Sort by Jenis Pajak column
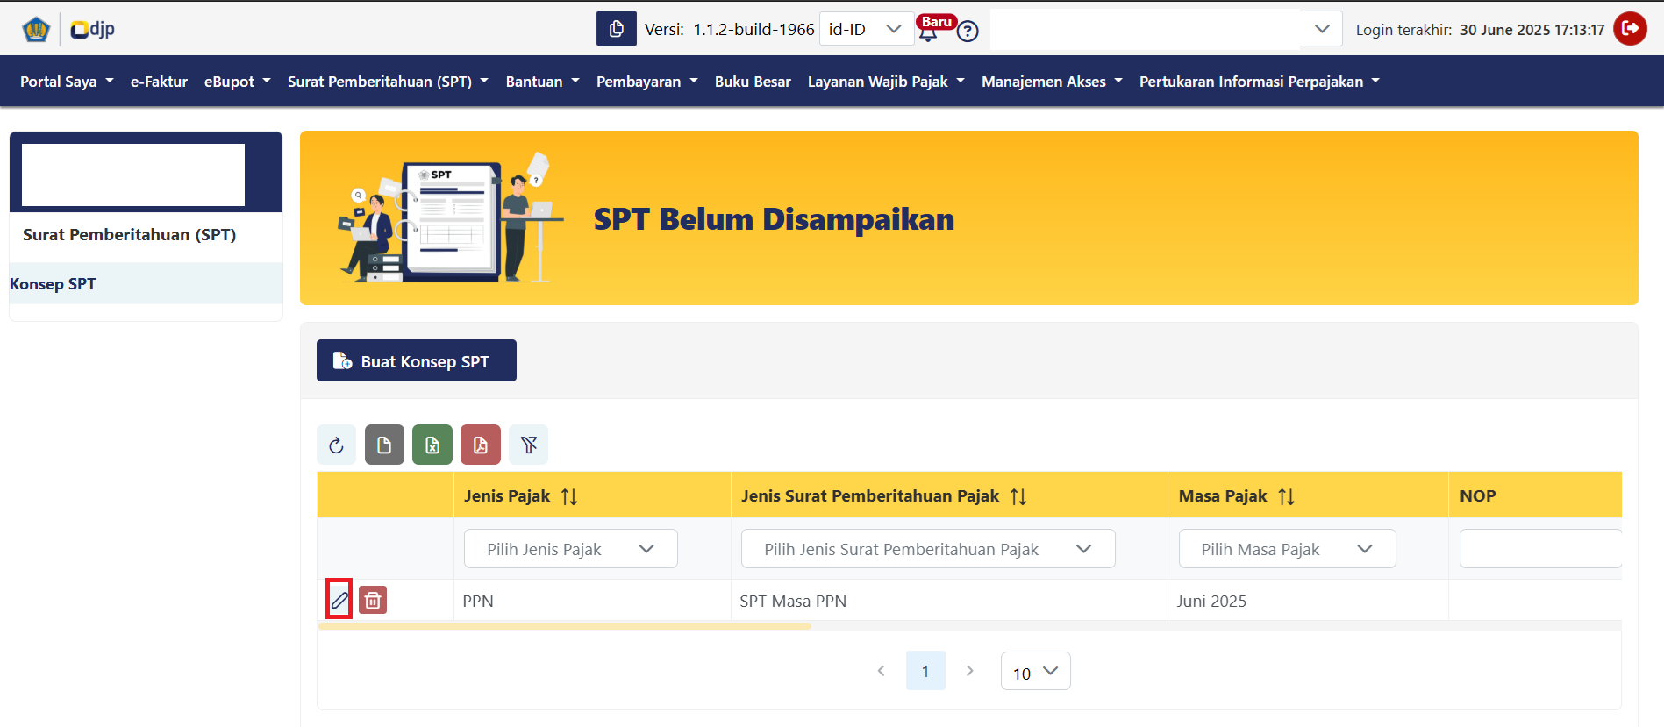 [569, 496]
